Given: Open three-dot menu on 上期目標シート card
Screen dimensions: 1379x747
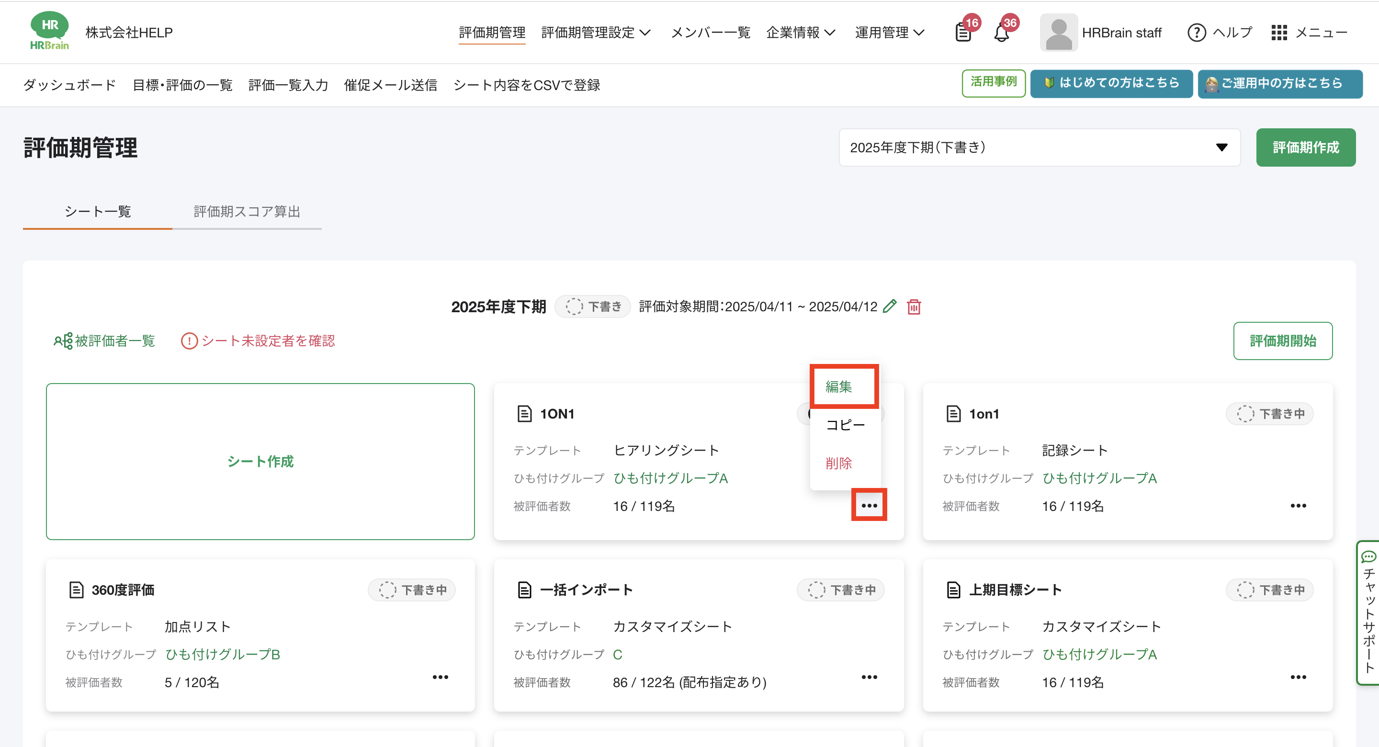Looking at the screenshot, I should 1298,677.
